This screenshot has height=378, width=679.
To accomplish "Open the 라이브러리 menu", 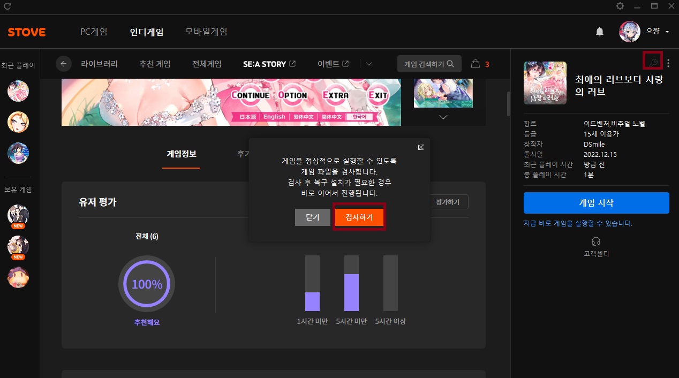I will (100, 64).
